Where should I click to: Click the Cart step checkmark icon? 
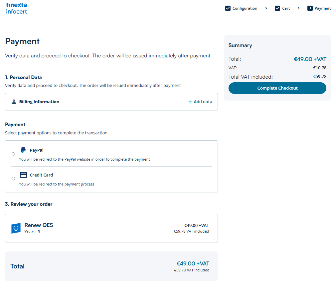pos(277,8)
